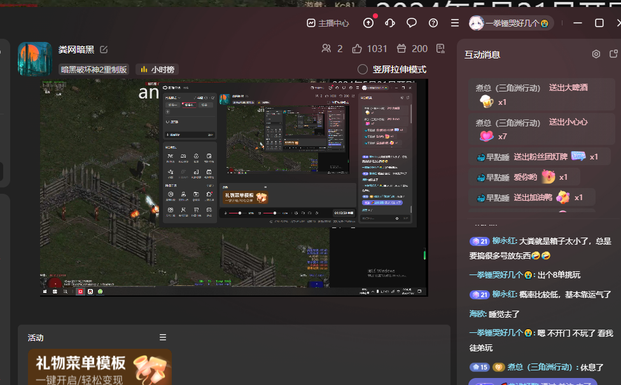Viewport: 621px width, 385px height.
Task: Open 互动消息 hexagon settings icon
Action: 596,54
